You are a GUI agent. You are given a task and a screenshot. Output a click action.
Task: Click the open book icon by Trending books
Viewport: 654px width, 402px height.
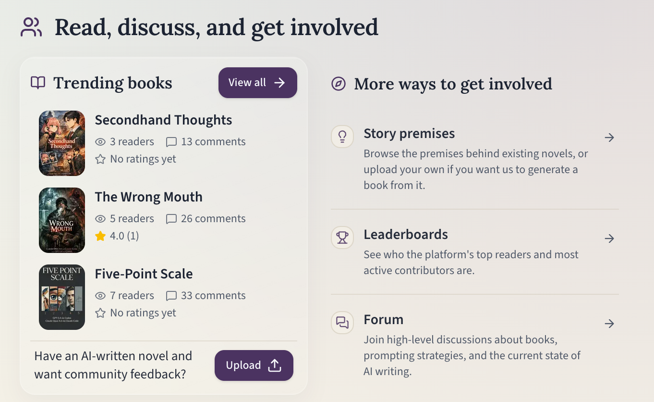tap(38, 83)
